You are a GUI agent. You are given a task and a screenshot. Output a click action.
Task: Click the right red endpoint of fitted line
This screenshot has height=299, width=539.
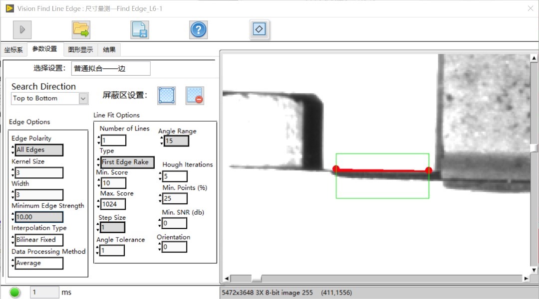click(x=428, y=170)
